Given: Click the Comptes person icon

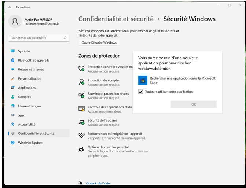Looking at the screenshot, I should [x=12, y=97].
